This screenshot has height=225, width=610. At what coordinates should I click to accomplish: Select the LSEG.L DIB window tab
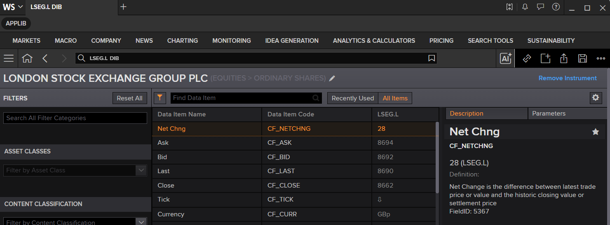coord(72,7)
